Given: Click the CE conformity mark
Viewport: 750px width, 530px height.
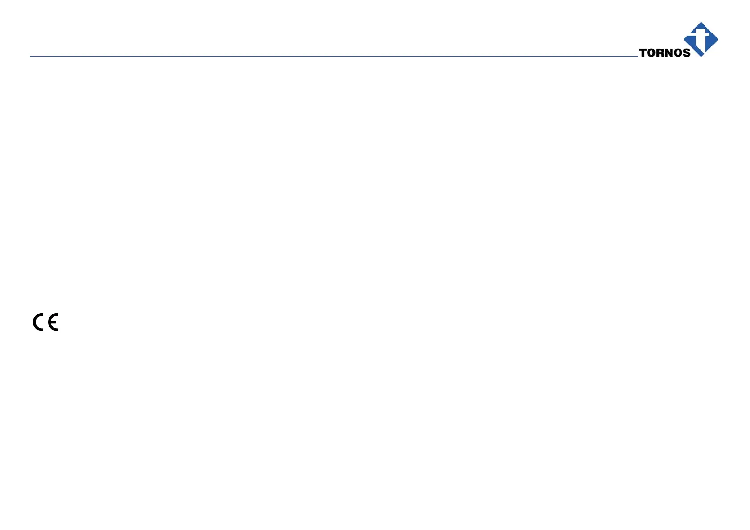Looking at the screenshot, I should [45, 322].
